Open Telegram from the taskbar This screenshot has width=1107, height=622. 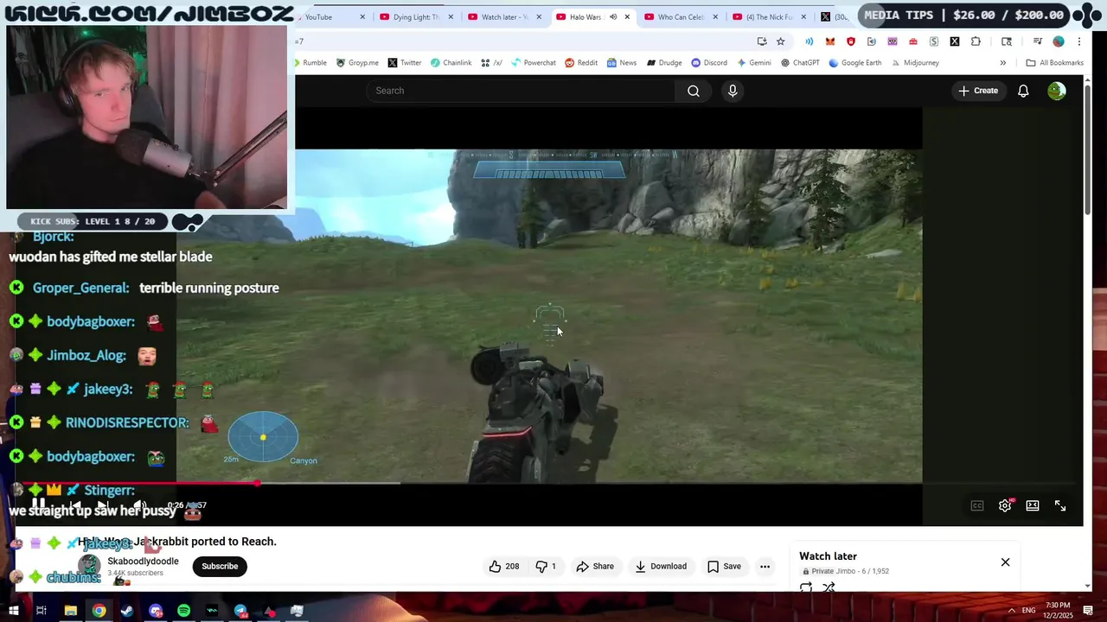pyautogui.click(x=240, y=611)
